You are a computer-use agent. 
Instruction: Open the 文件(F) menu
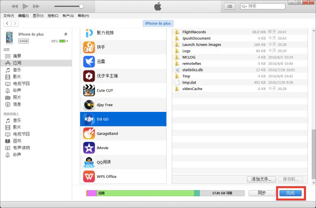pos(9,16)
